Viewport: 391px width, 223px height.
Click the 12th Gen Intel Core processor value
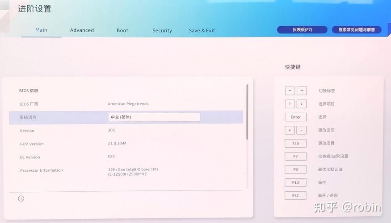pos(133,172)
